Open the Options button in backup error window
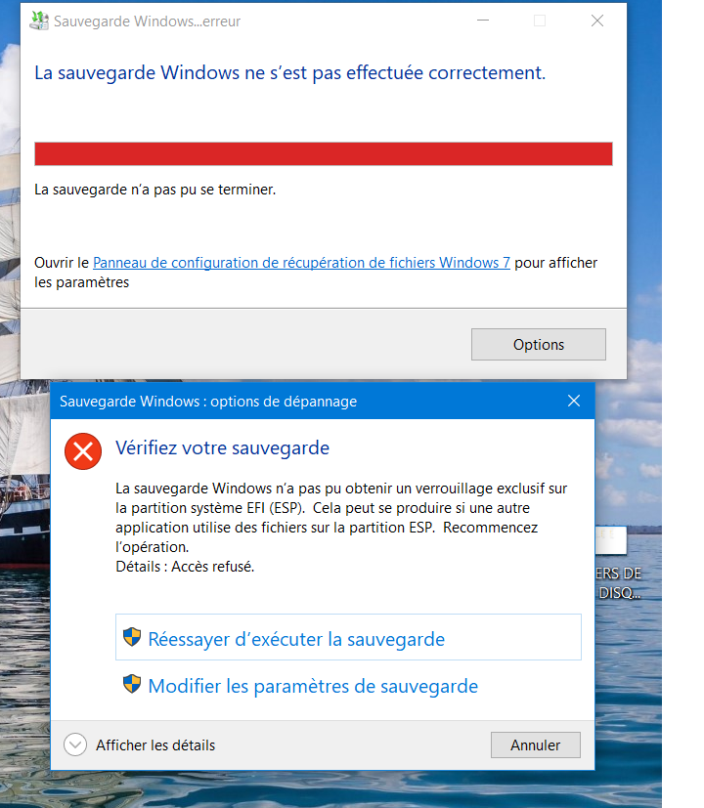 click(539, 344)
